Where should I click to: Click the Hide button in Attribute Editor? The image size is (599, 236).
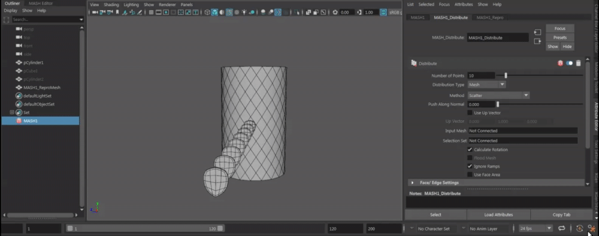pyautogui.click(x=567, y=47)
